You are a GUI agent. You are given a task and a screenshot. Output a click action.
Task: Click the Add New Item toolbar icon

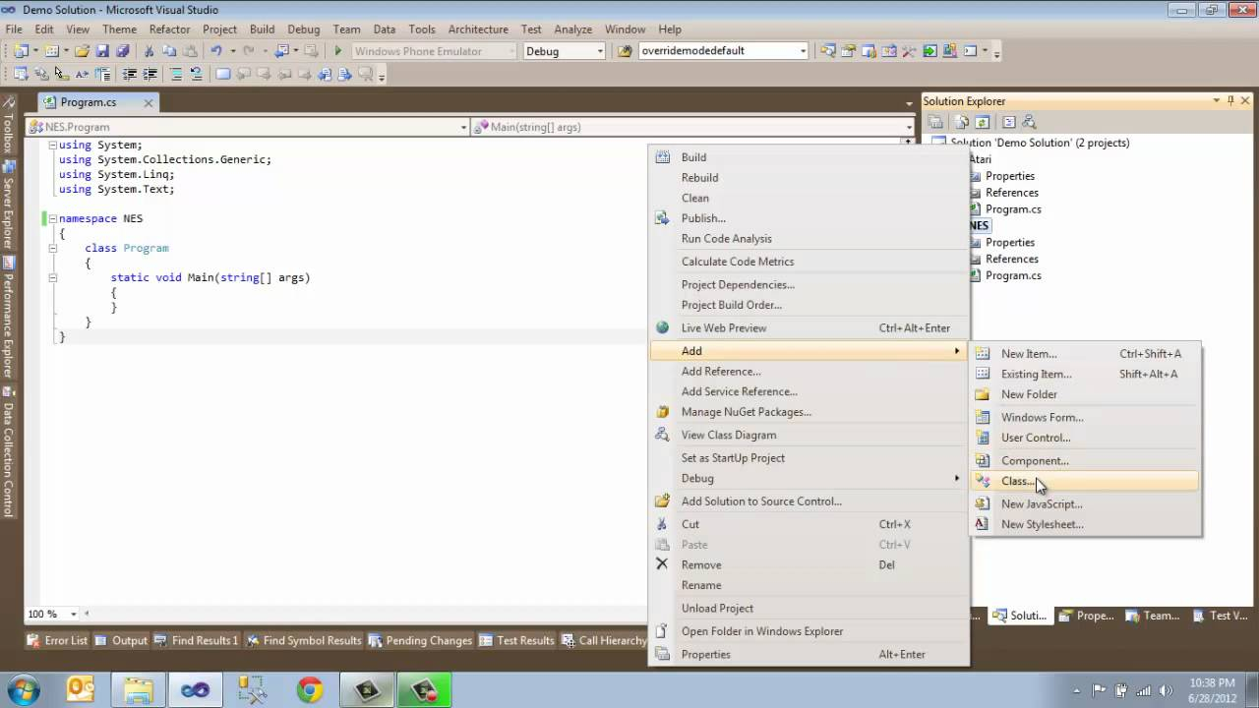(x=51, y=51)
